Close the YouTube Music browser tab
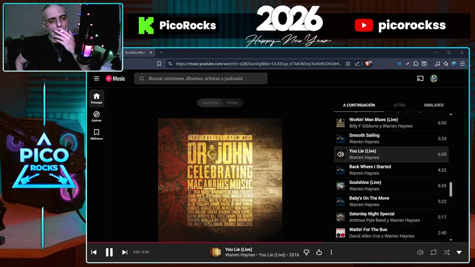 coord(151,53)
